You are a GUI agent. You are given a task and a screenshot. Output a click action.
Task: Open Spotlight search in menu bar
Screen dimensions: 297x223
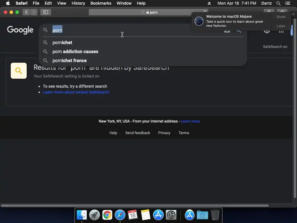[x=278, y=3]
